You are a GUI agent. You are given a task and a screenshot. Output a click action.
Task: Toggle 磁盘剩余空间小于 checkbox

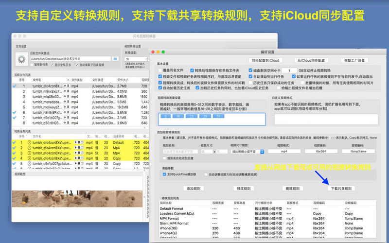tap(250, 70)
